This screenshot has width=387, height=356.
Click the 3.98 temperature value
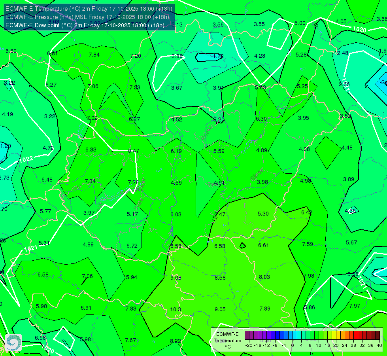tap(262, 182)
